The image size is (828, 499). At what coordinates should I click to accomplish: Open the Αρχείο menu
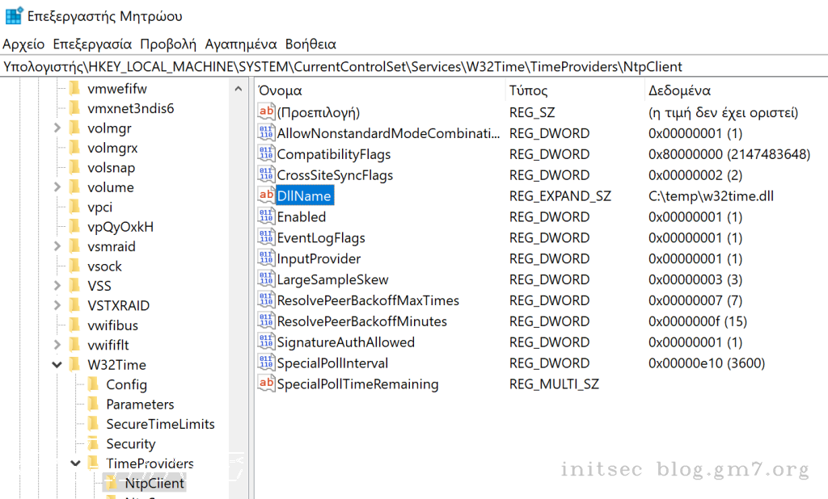[x=23, y=44]
